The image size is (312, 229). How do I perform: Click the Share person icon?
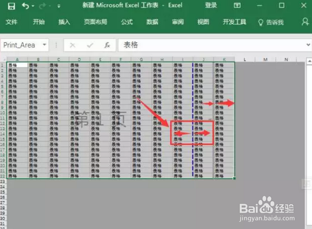point(305,22)
